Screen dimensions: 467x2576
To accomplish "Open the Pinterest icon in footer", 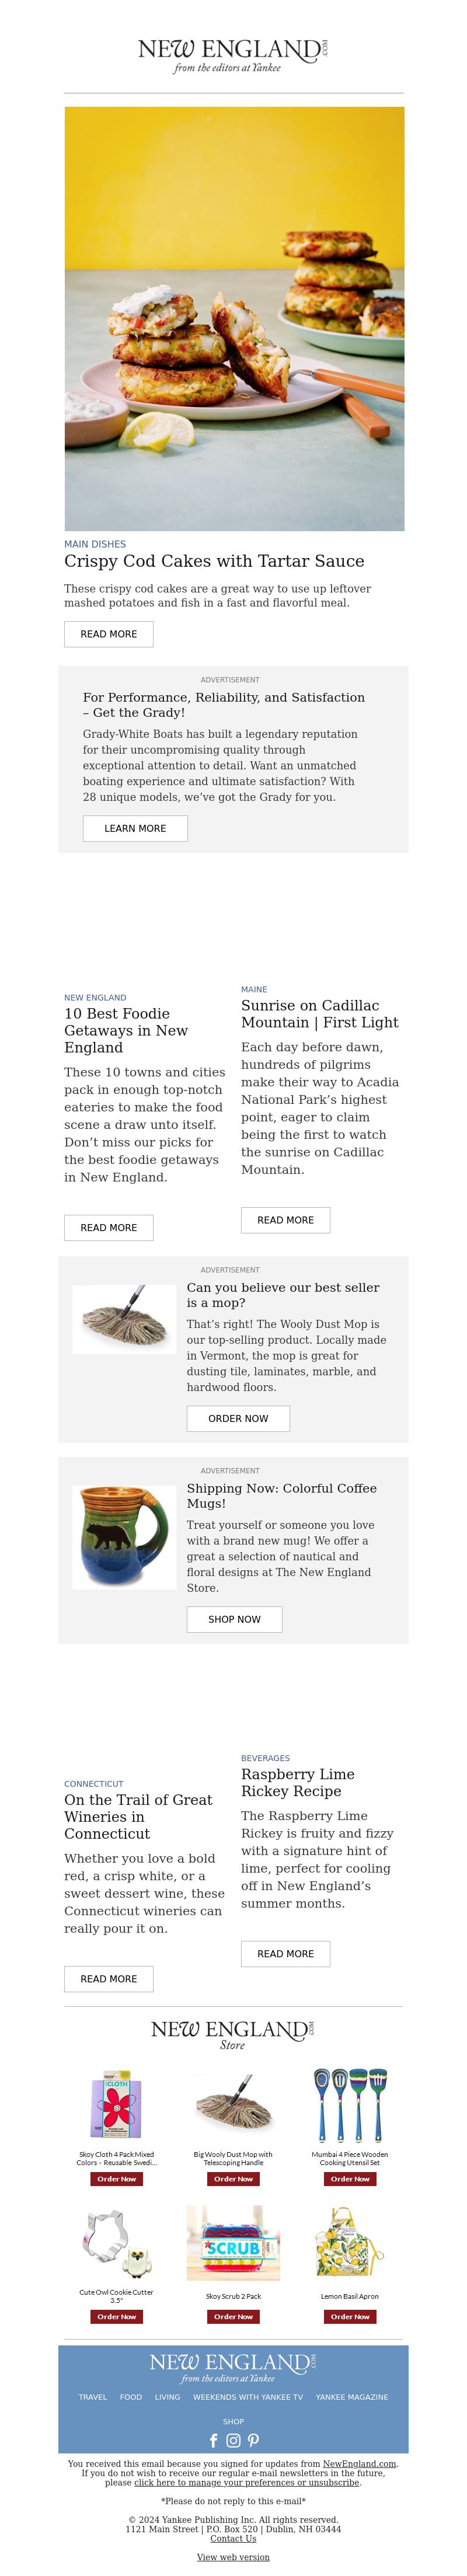I will (x=253, y=2440).
